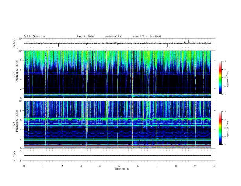The width and height of the screenshot is (241, 186).
Task: Click the station=GAK label
Action: 113,36
